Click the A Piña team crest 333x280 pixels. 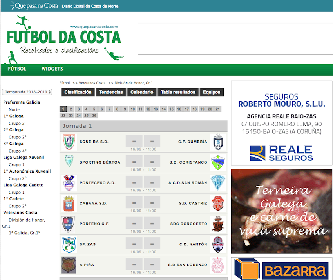coord(69,265)
